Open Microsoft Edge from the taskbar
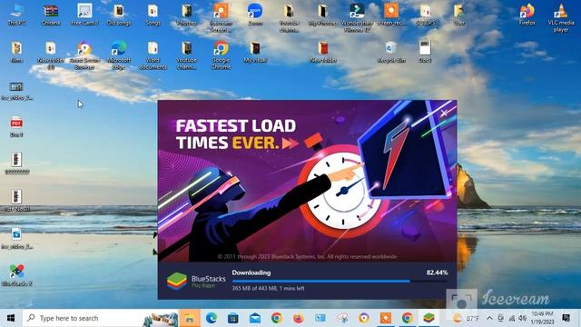The width and height of the screenshot is (581, 327). coord(212,318)
